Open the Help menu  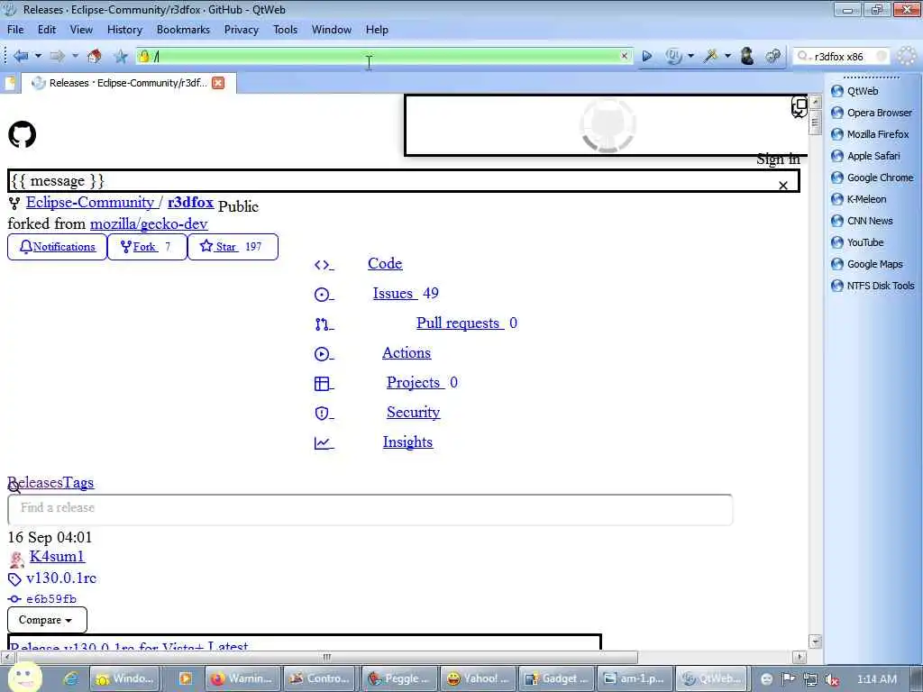click(377, 30)
